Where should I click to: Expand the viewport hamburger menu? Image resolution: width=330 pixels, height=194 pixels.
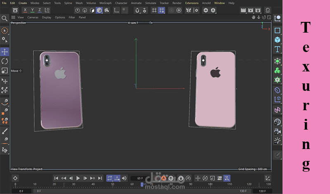pyautogui.click(x=13, y=17)
